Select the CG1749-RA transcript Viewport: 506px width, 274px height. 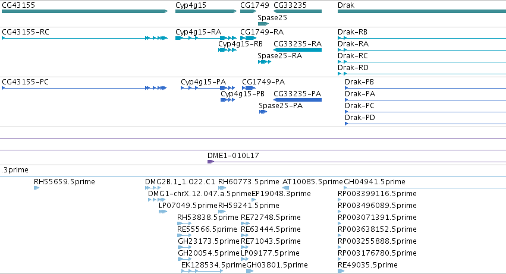[x=248, y=38]
